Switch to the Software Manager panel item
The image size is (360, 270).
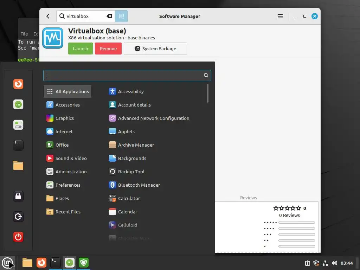(x=70, y=263)
